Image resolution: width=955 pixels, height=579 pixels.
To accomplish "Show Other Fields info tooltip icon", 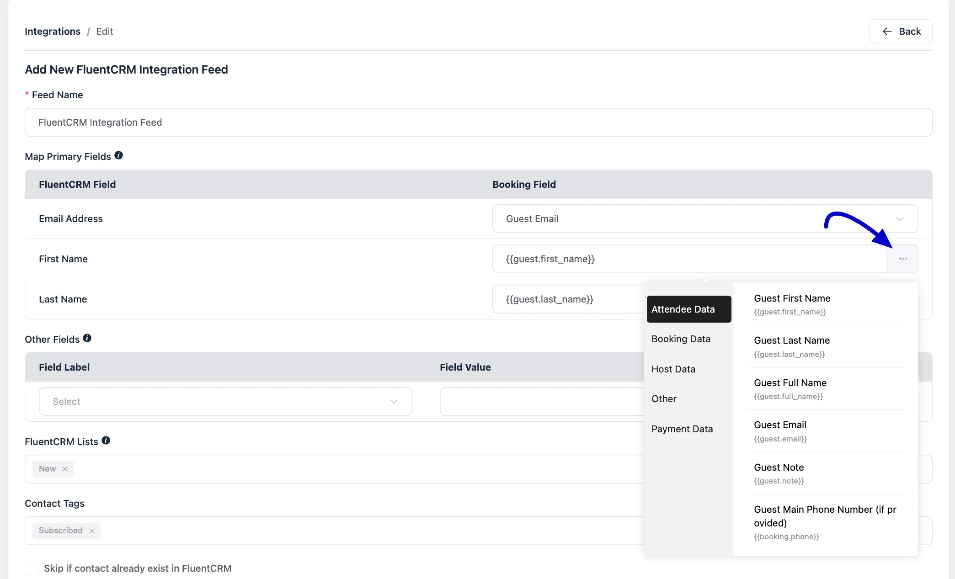I will (x=87, y=338).
